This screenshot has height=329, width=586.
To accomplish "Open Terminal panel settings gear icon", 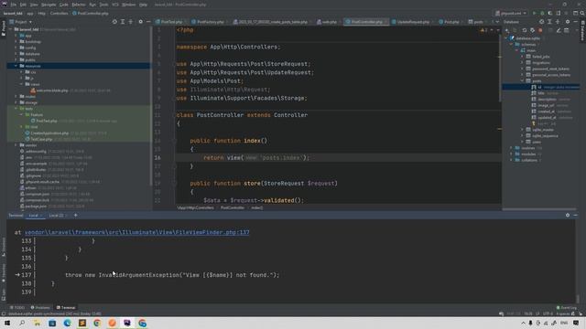I will click(568, 216).
